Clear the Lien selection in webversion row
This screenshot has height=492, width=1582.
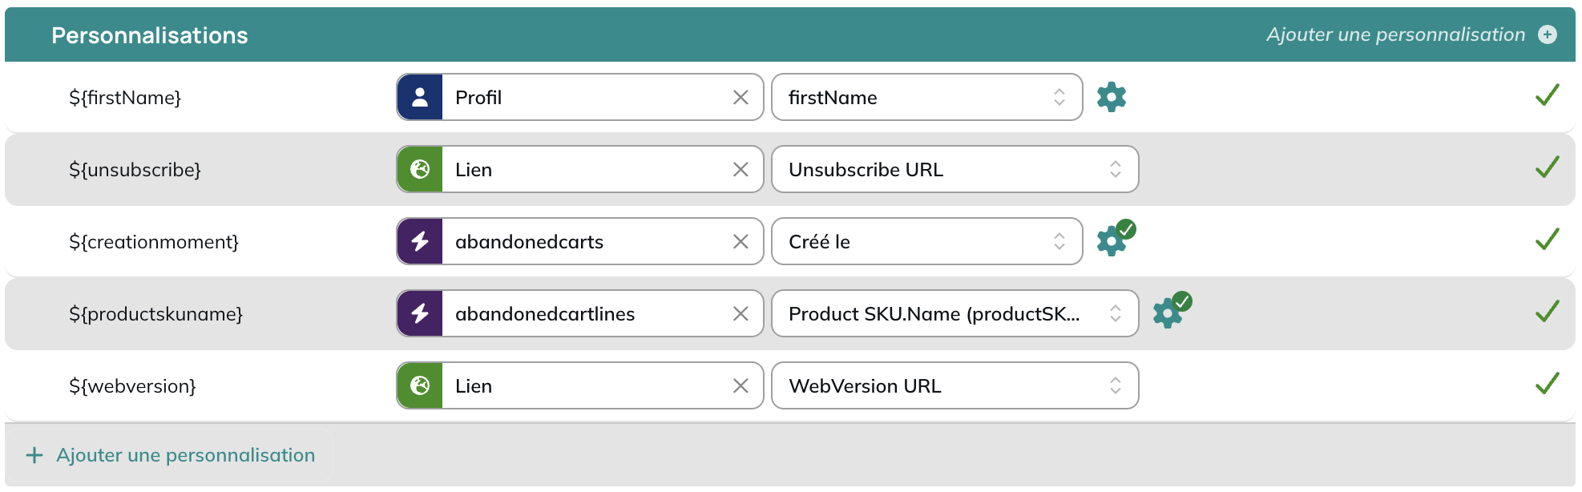[x=741, y=385]
